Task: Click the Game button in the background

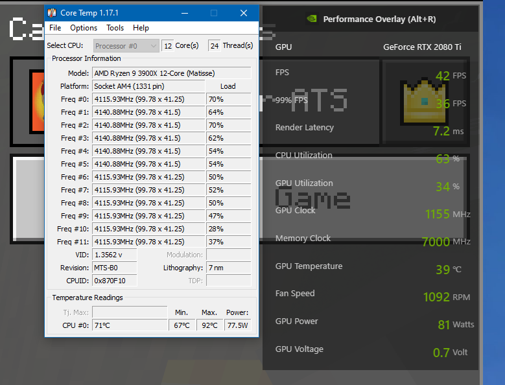Action: click(x=313, y=199)
